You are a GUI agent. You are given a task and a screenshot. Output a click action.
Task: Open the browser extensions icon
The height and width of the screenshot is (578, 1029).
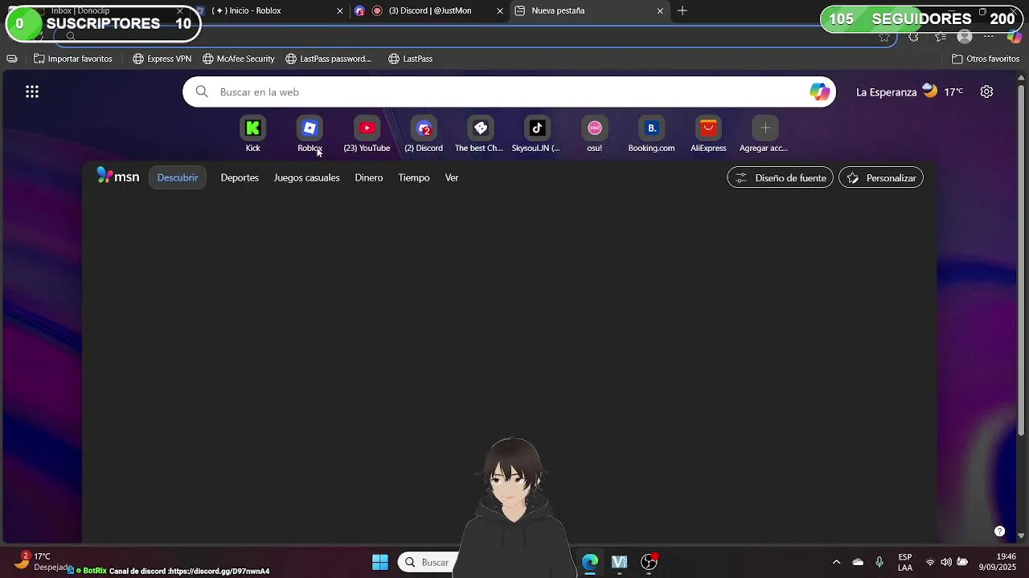[x=913, y=37]
